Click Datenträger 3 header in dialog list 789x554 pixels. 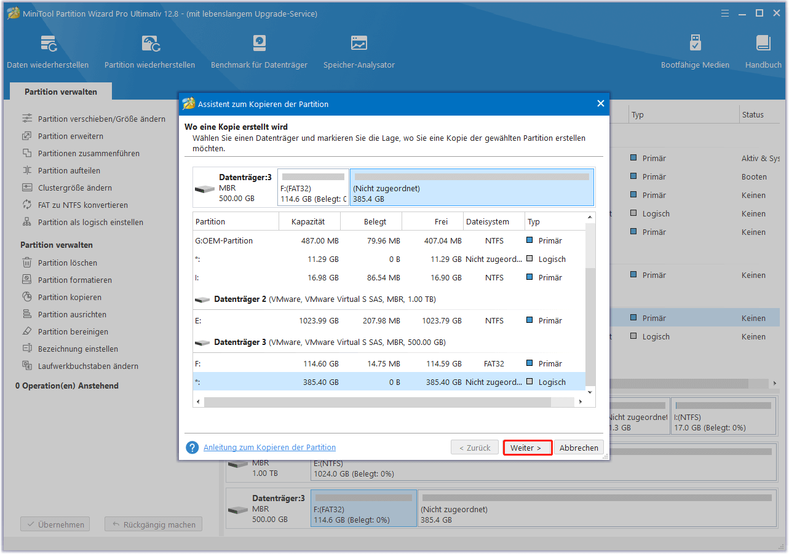pos(389,342)
